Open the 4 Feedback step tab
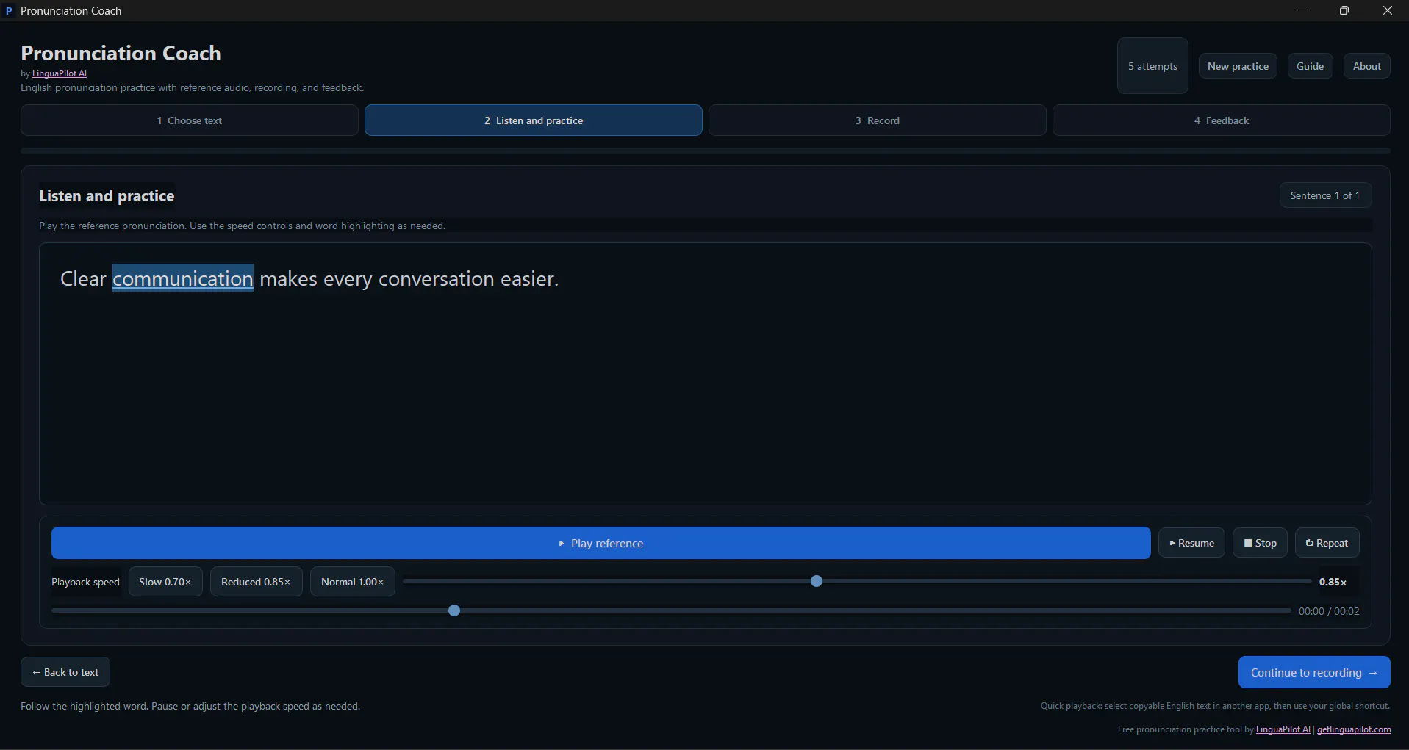 tap(1222, 120)
